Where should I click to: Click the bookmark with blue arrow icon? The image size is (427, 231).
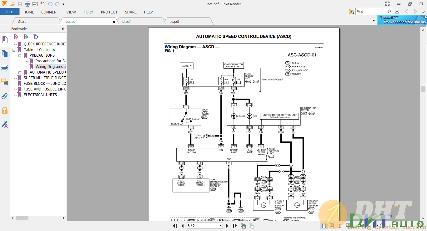pyautogui.click(x=36, y=37)
